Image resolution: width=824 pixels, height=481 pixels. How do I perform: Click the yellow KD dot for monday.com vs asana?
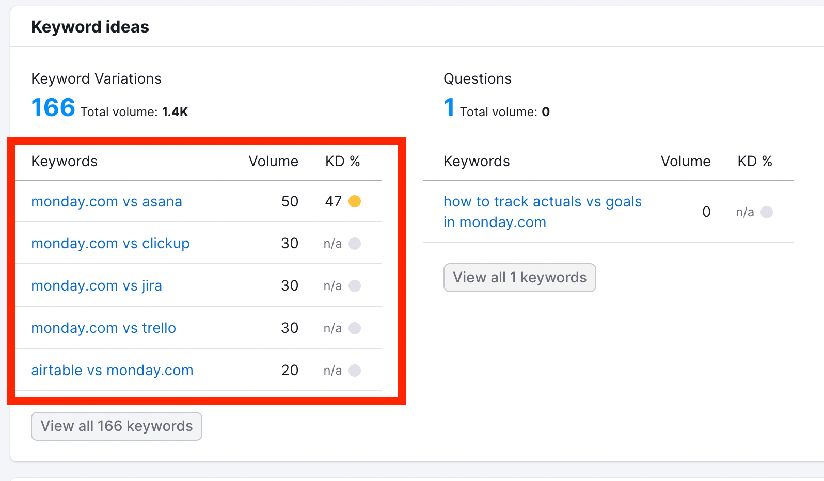(355, 201)
